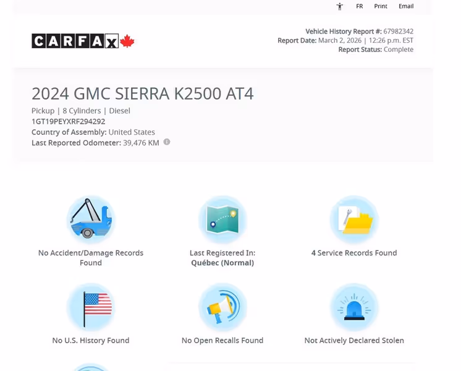
Task: Open the No Accident/Damage Records Found text
Action: tap(91, 258)
